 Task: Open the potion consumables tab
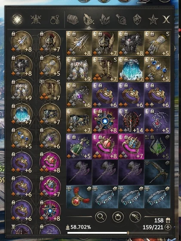coord(121,19)
